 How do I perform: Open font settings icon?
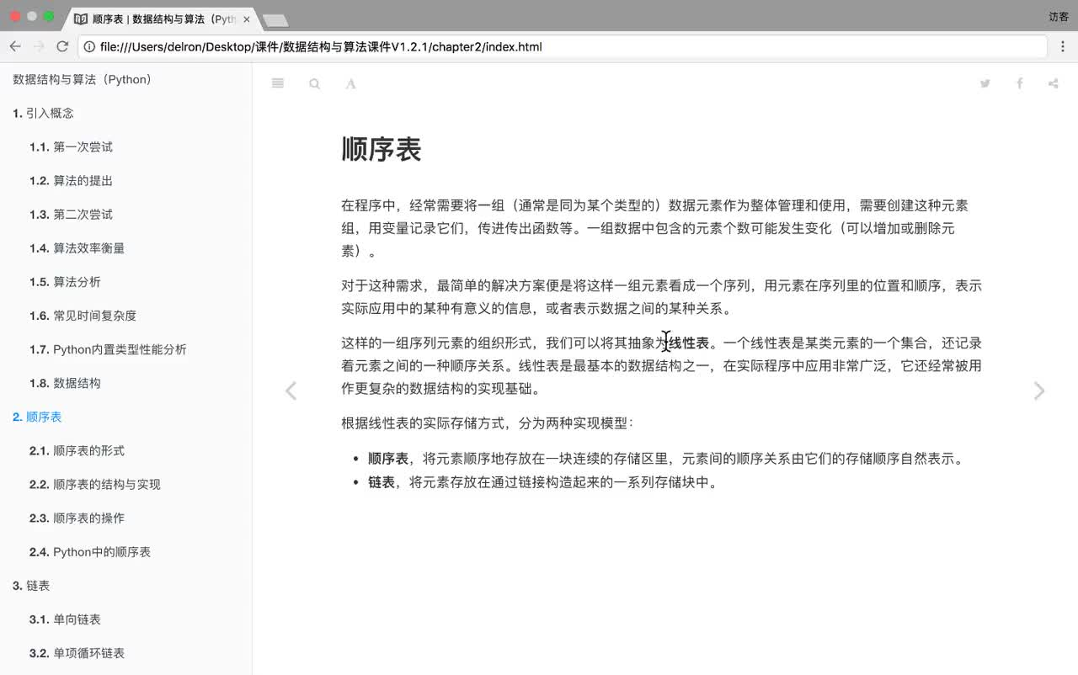pyautogui.click(x=351, y=83)
